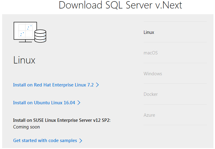
Task: Switch to the Windows tab
Action: point(175,73)
